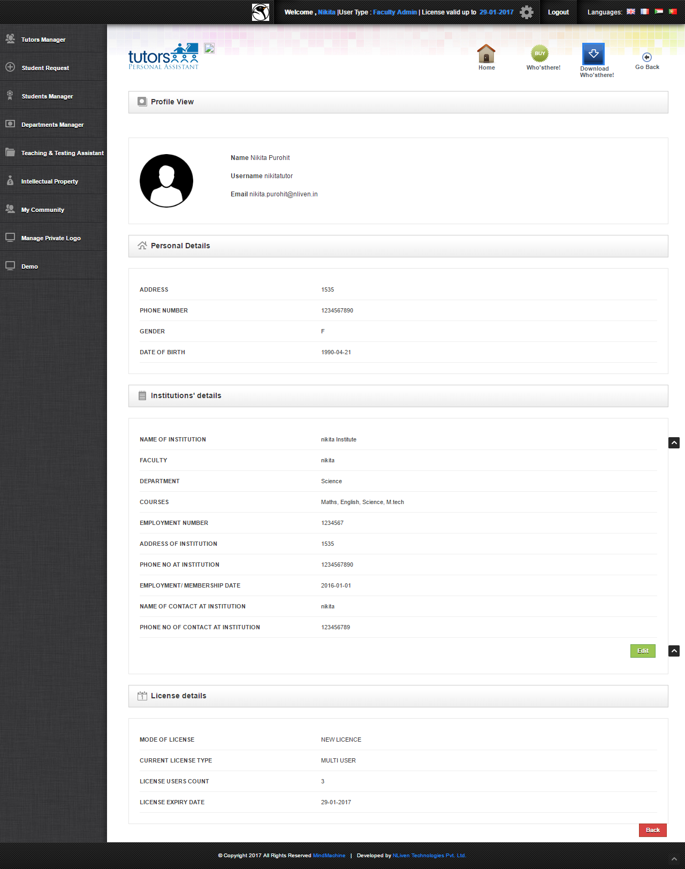Open the Demo sidebar entry
Screen dimensions: 685x869
pos(54,266)
